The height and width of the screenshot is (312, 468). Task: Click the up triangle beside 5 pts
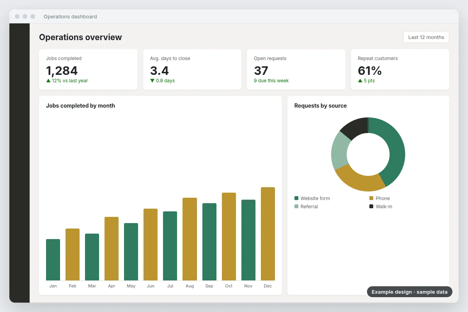[x=360, y=81]
